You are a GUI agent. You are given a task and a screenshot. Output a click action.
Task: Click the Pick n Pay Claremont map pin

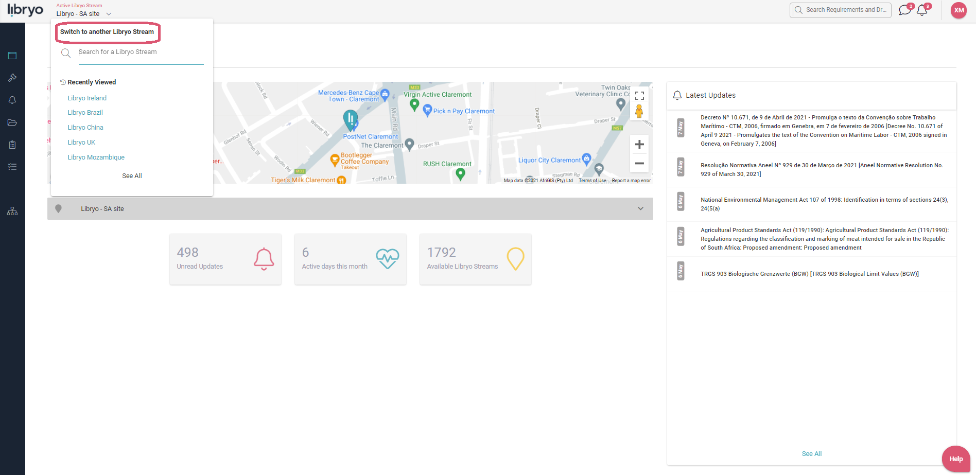427,110
